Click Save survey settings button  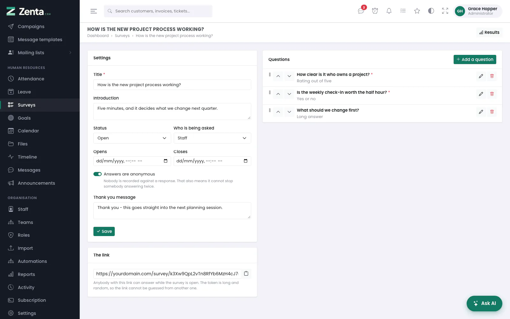pos(104,231)
